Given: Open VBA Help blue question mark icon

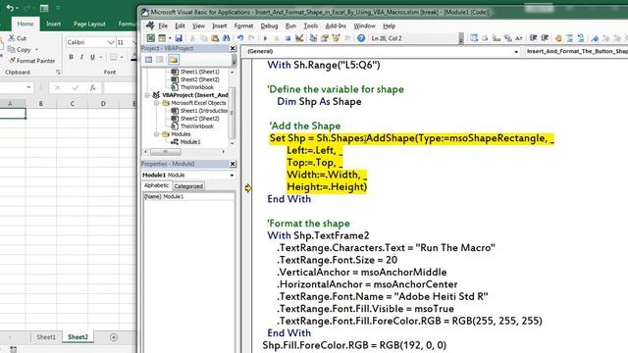Looking at the screenshot, I should click(361, 38).
